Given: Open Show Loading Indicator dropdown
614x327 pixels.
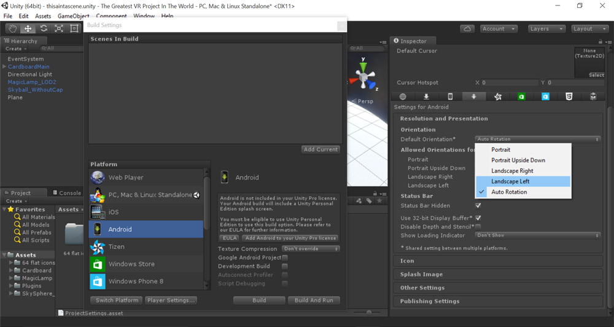Looking at the screenshot, I should click(x=538, y=235).
